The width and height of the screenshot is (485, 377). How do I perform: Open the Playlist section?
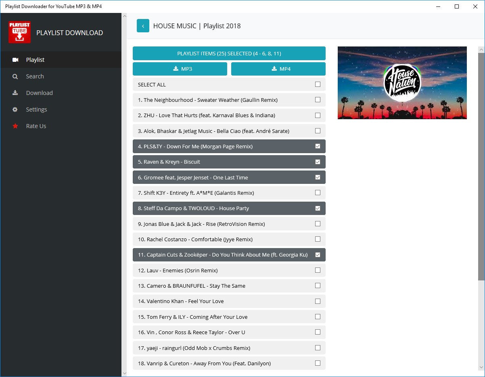(61, 60)
